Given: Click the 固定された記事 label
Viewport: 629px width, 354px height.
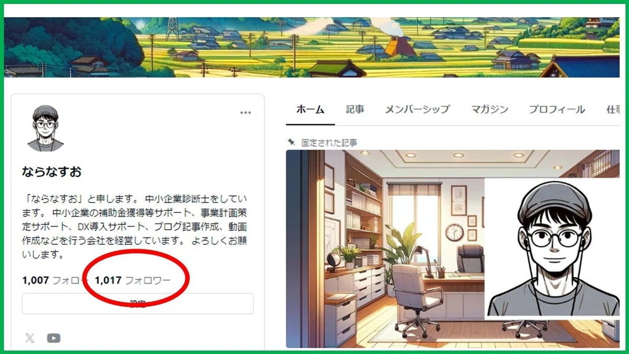Looking at the screenshot, I should coord(330,143).
